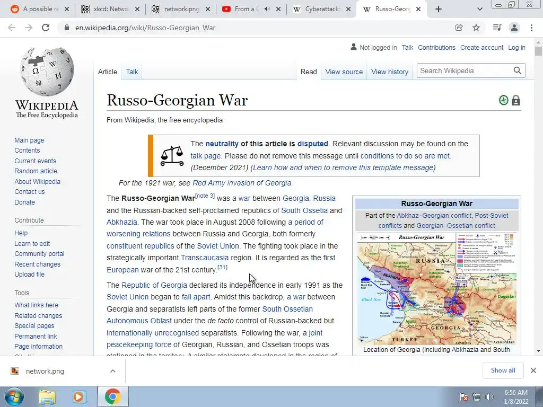Viewport: 543px width, 407px height.
Task: Open the Talk tab of the article
Action: pos(132,72)
